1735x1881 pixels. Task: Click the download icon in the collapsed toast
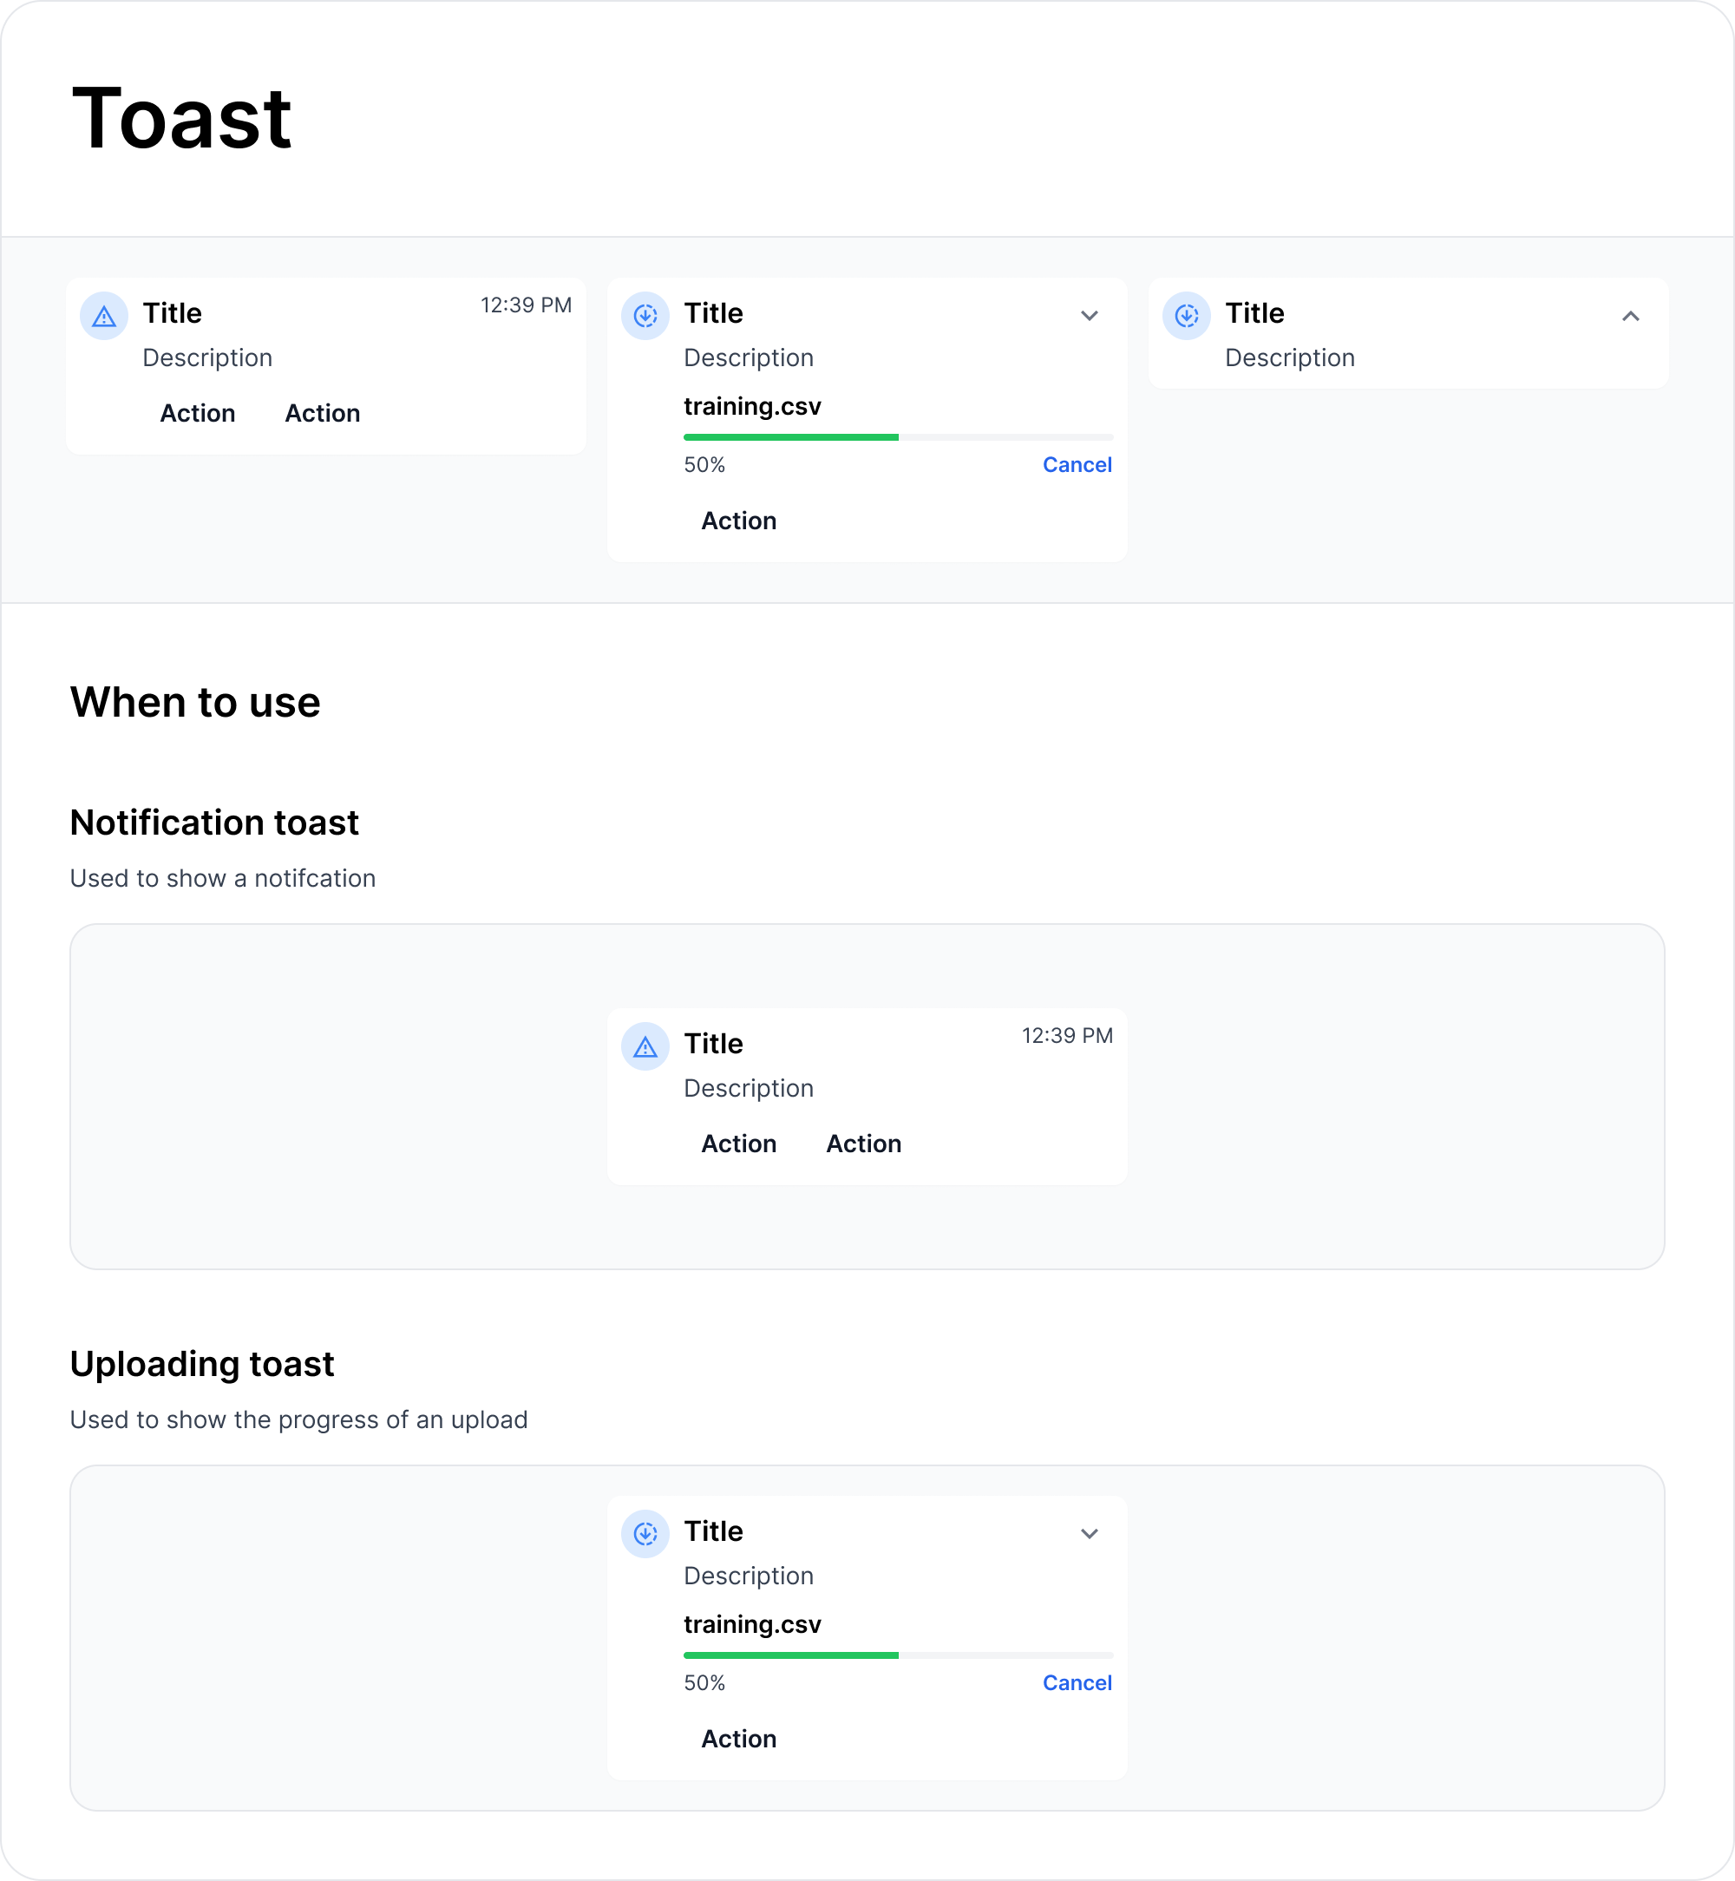tap(1186, 316)
